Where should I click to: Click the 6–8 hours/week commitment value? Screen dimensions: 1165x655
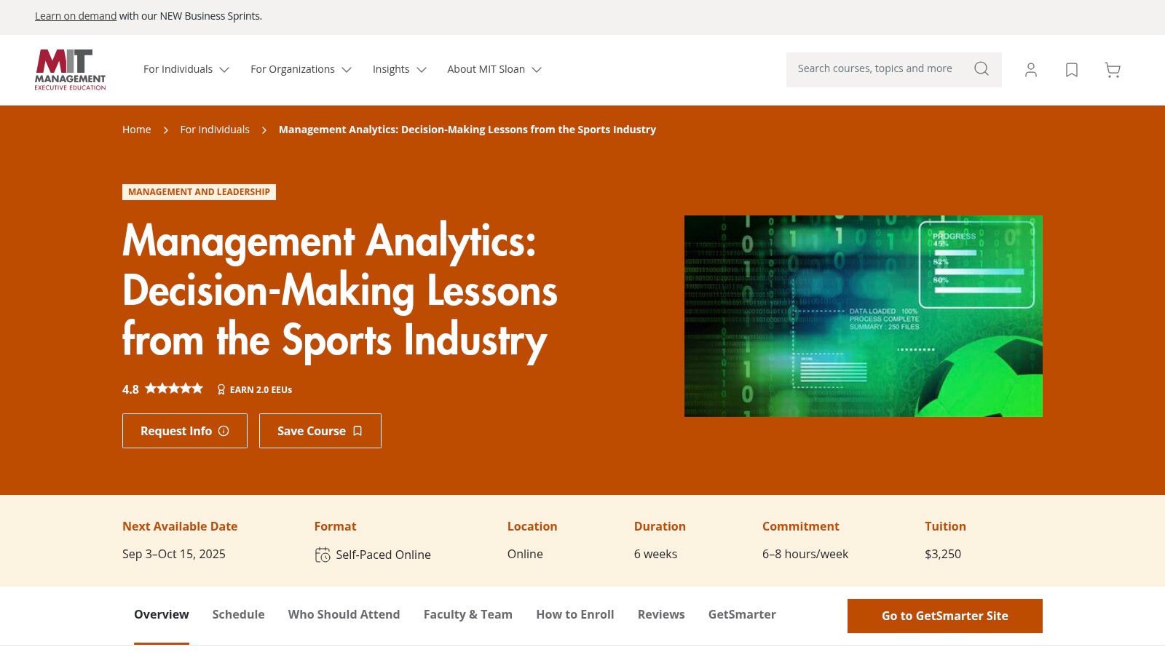tap(805, 554)
